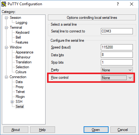Select Behaviour category
The height and width of the screenshot is (135, 139).
pos(23,57)
